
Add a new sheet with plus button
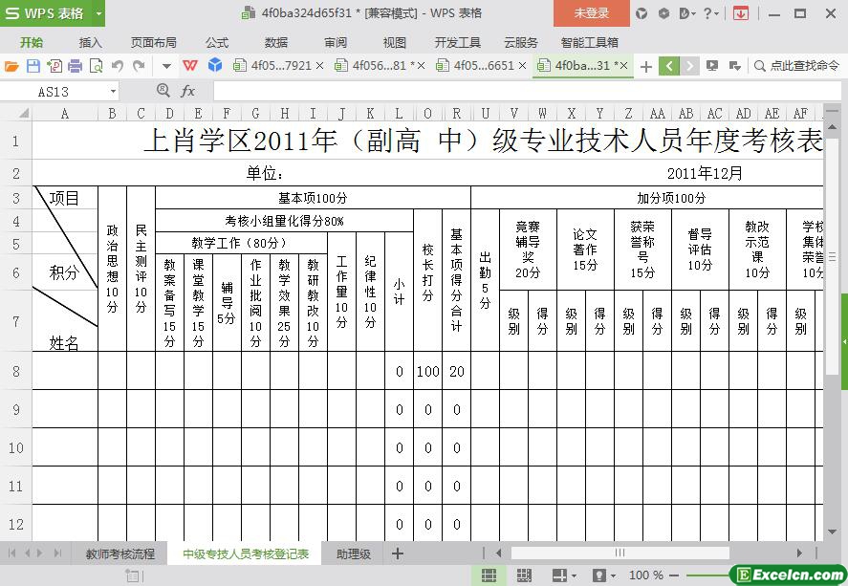point(398,553)
